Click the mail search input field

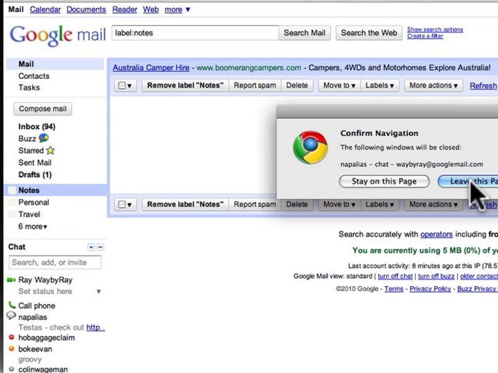pos(195,33)
